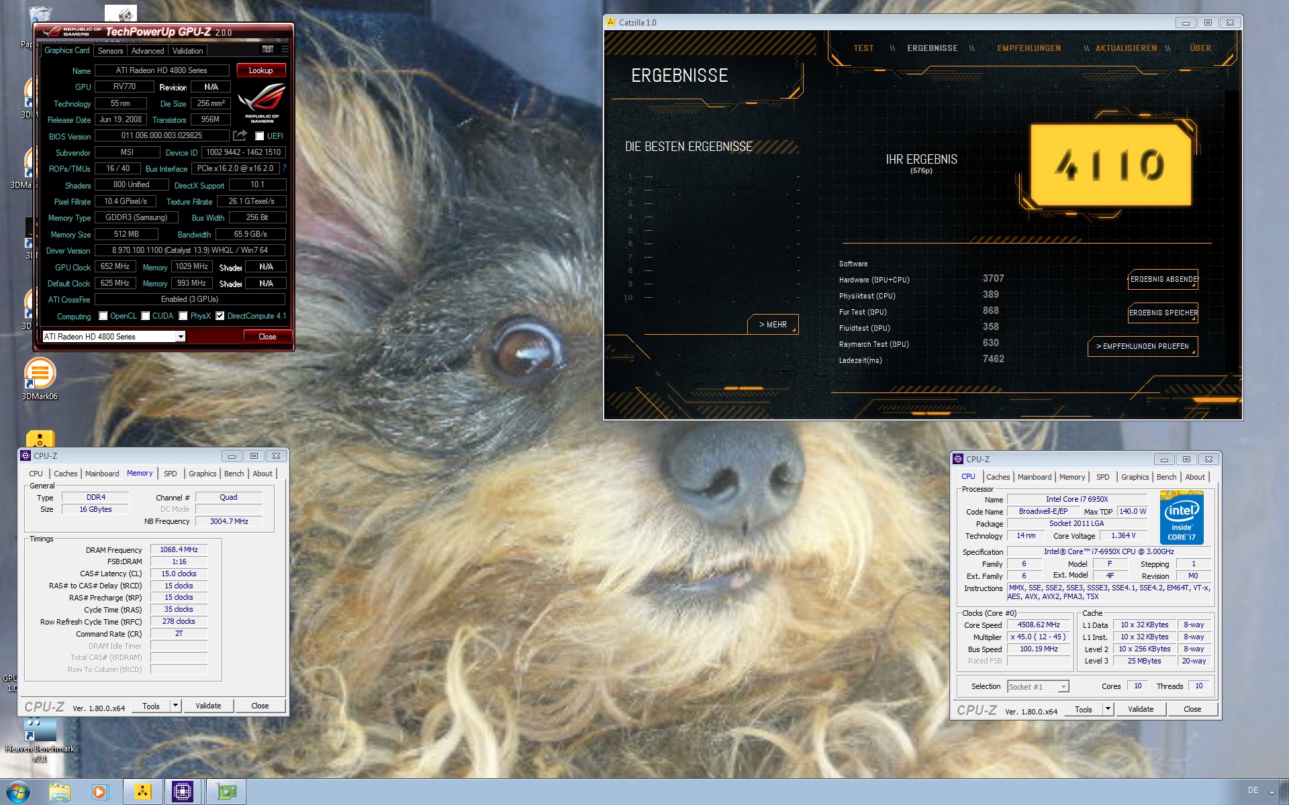Image resolution: width=1289 pixels, height=805 pixels.
Task: Open the Socket #1 selection dropdown
Action: [1038, 686]
